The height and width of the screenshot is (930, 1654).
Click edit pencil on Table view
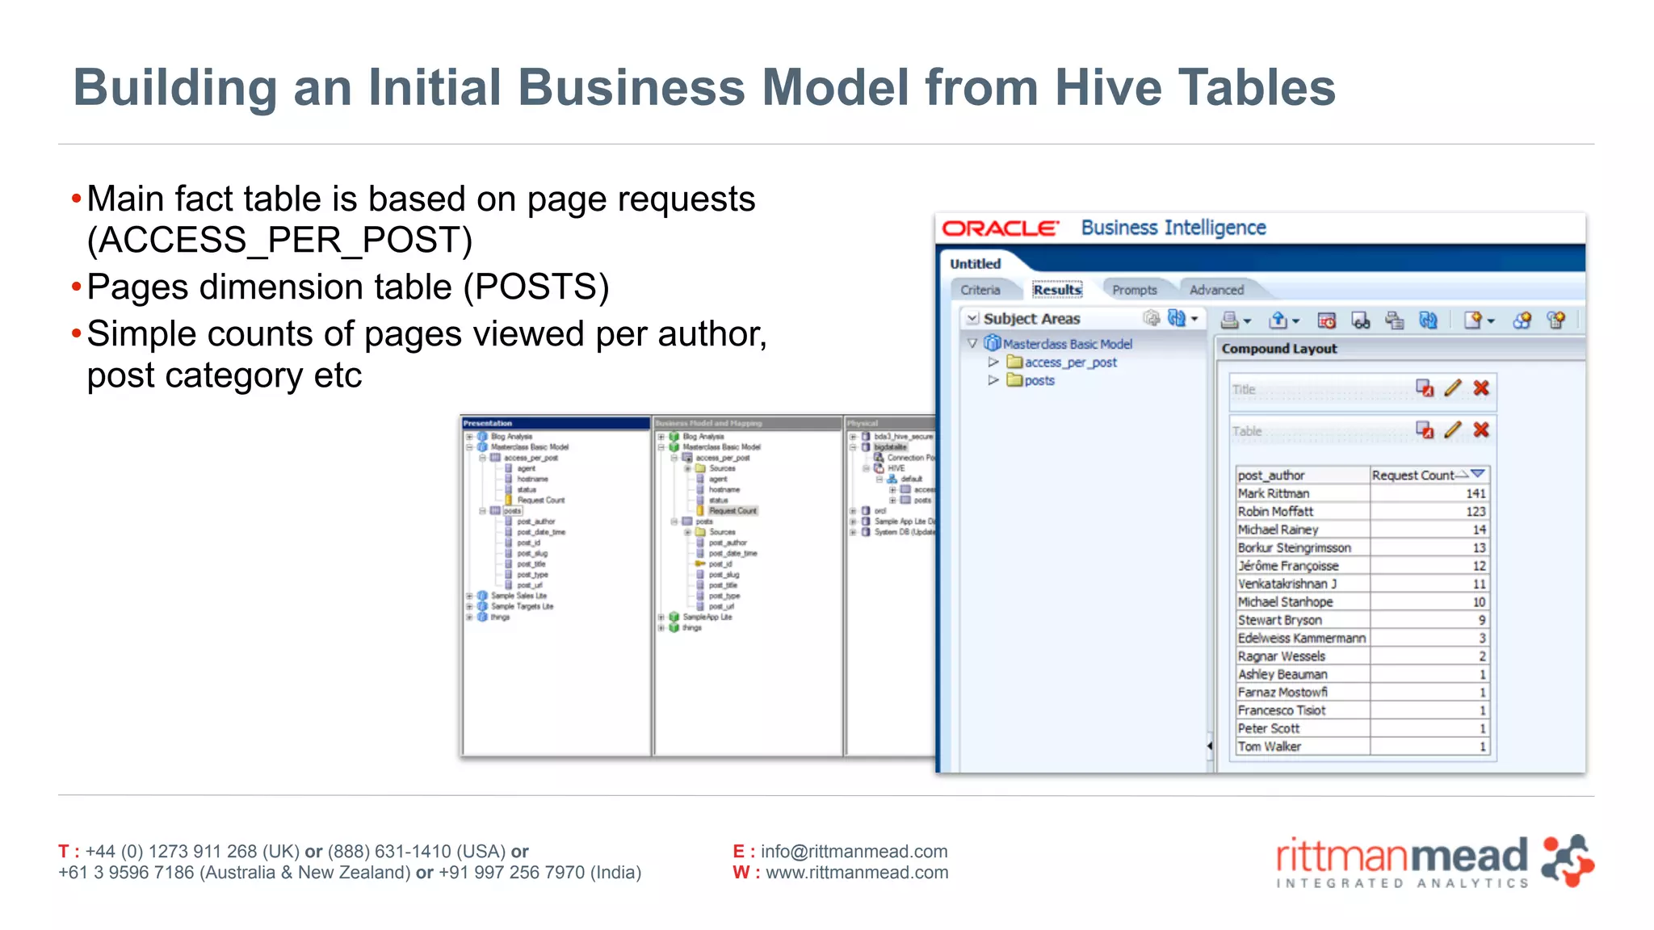pos(1452,430)
